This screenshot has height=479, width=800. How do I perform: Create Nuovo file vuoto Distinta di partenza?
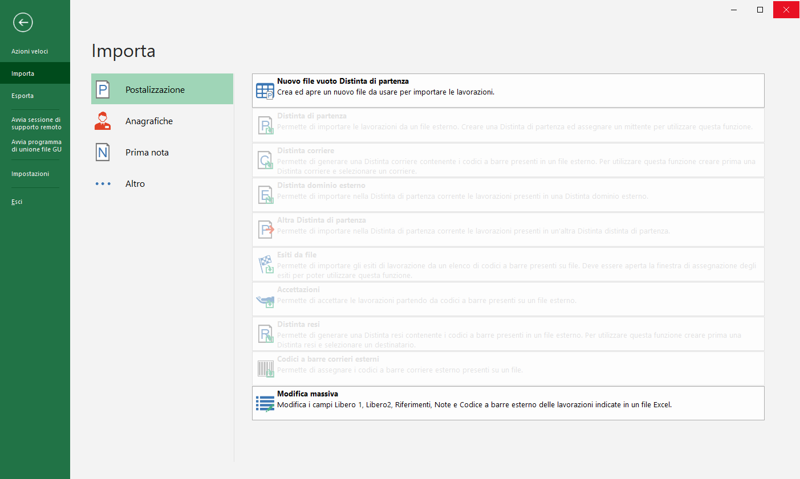point(507,91)
